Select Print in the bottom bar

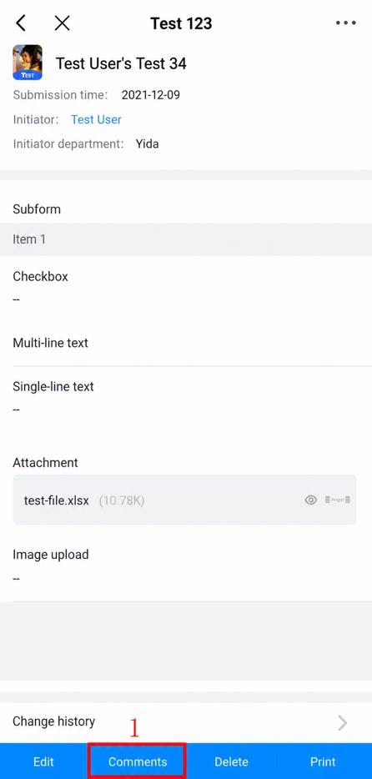click(323, 761)
